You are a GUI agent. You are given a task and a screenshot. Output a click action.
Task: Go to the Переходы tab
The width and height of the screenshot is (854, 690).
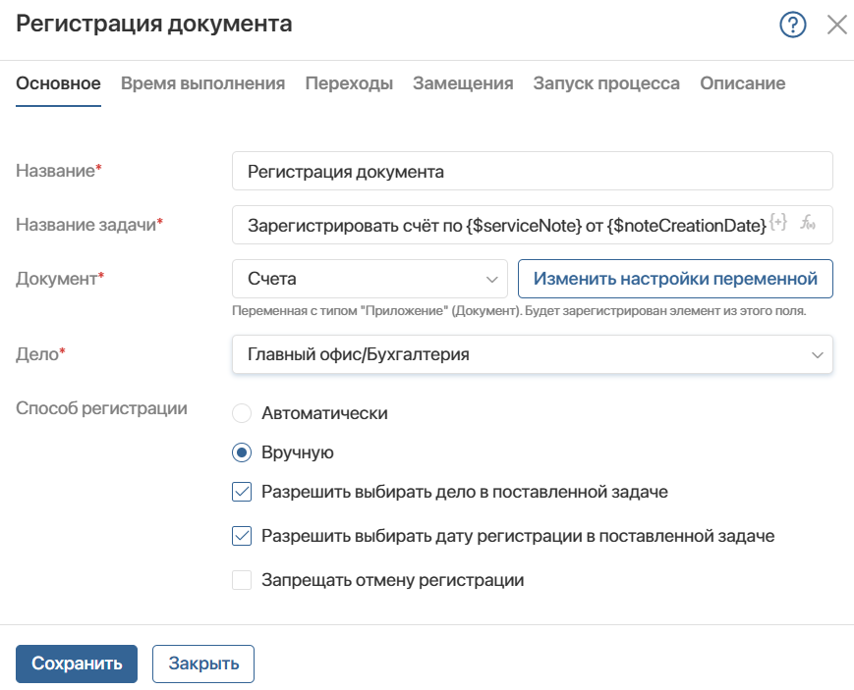[349, 83]
